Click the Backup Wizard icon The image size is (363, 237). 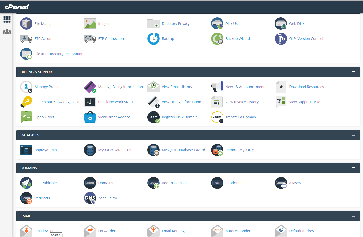(x=217, y=39)
